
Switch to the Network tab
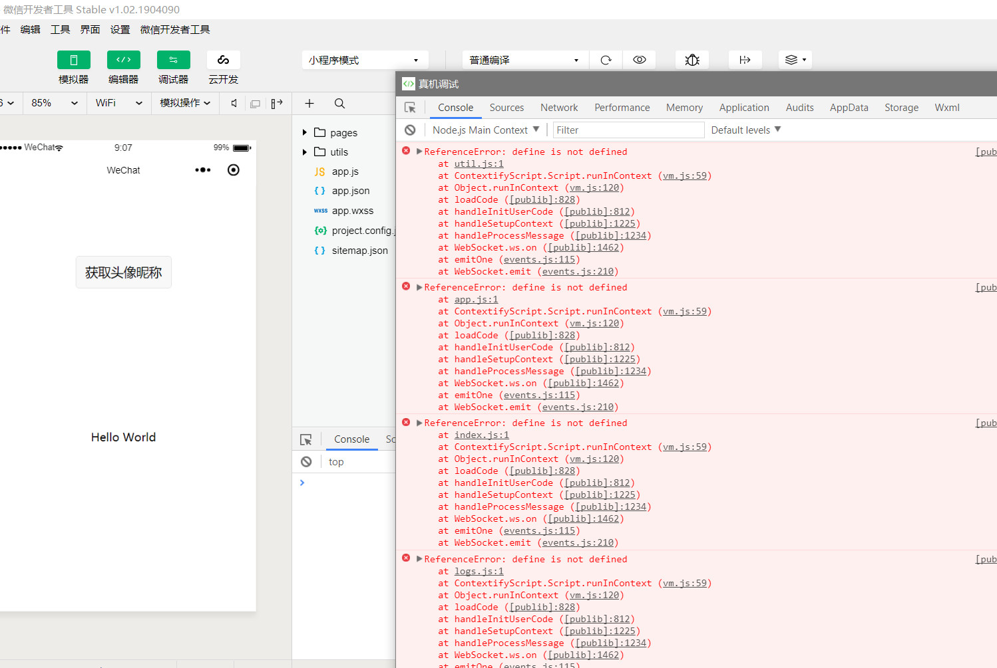[559, 108]
